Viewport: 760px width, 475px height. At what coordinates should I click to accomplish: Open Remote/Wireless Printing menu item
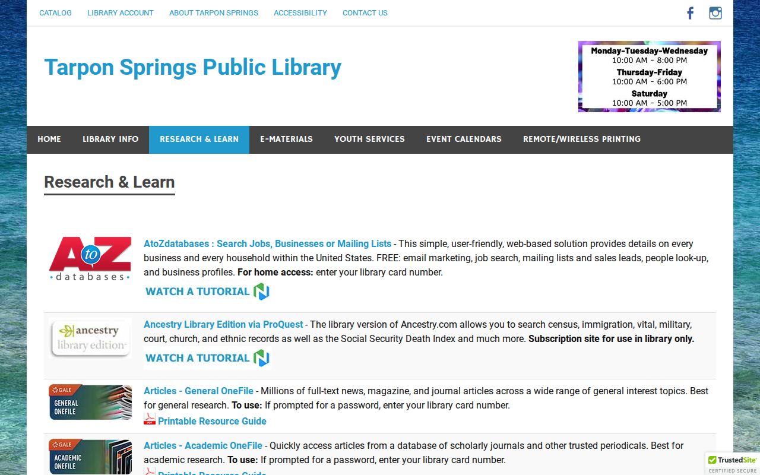click(x=582, y=140)
